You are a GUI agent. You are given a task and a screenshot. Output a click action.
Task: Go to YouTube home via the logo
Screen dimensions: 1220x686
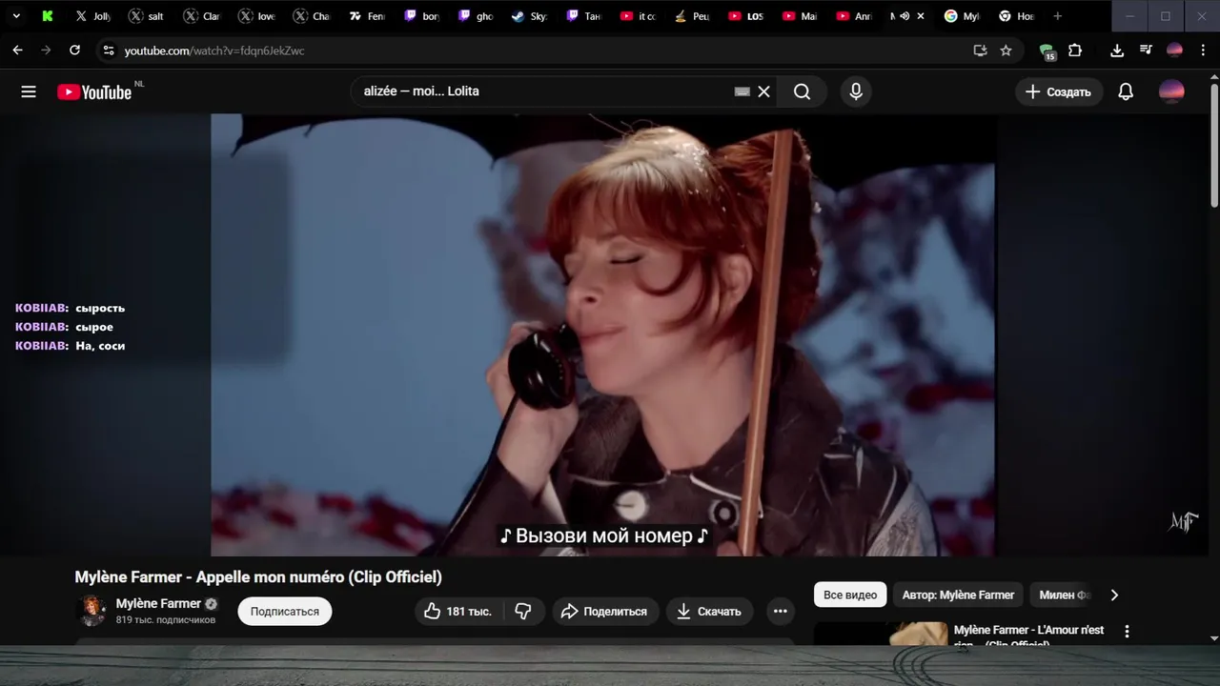pyautogui.click(x=93, y=91)
